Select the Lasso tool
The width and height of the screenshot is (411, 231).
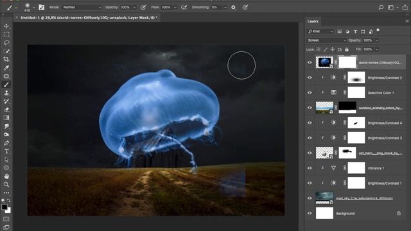tap(6, 43)
